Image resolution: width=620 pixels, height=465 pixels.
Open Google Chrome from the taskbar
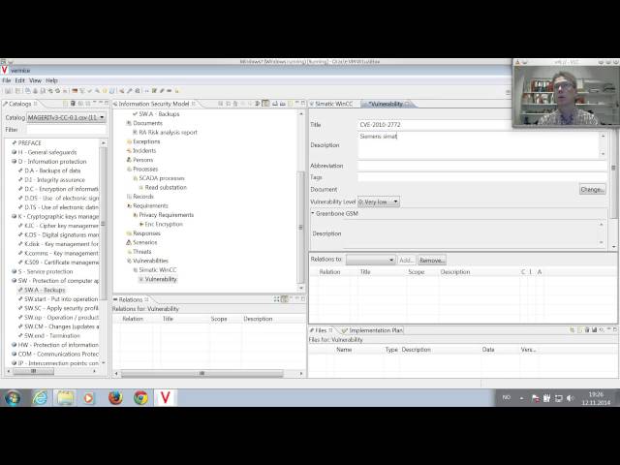point(140,398)
